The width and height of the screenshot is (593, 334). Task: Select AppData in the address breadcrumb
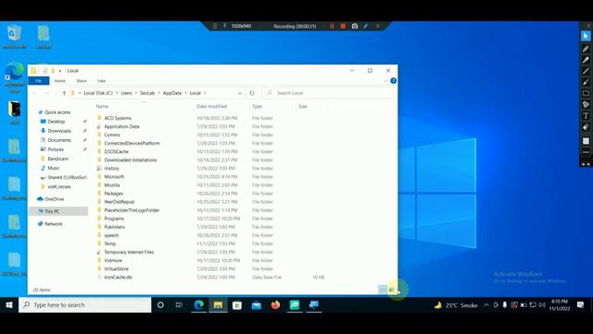[172, 93]
